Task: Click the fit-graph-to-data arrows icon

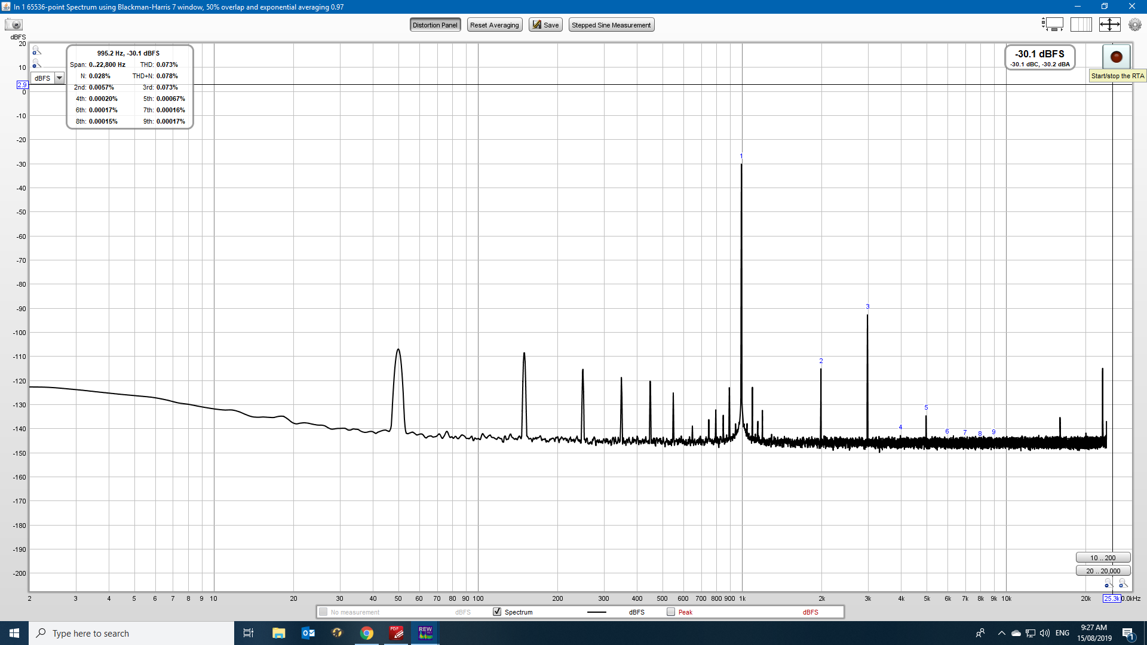Action: (x=1109, y=24)
